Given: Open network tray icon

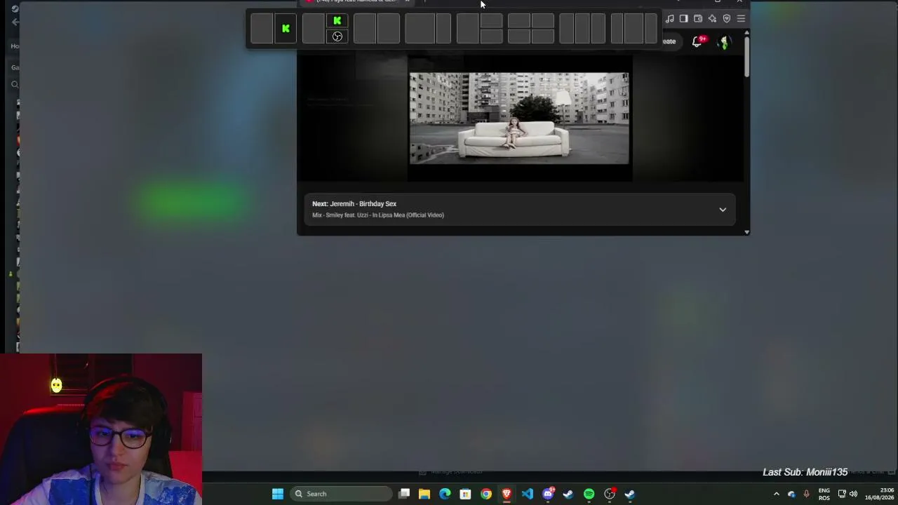Looking at the screenshot, I should click(x=842, y=494).
